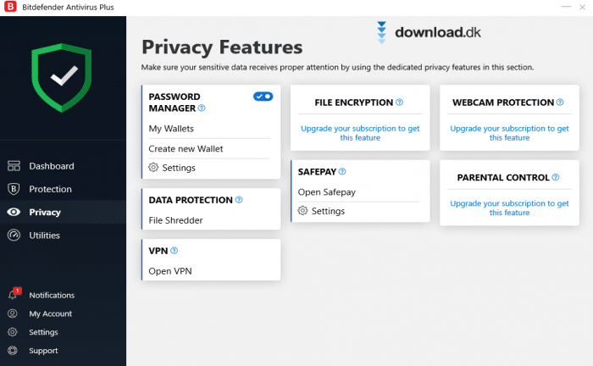593x366 pixels.
Task: Click the Data Protection help icon
Action: pos(239,200)
